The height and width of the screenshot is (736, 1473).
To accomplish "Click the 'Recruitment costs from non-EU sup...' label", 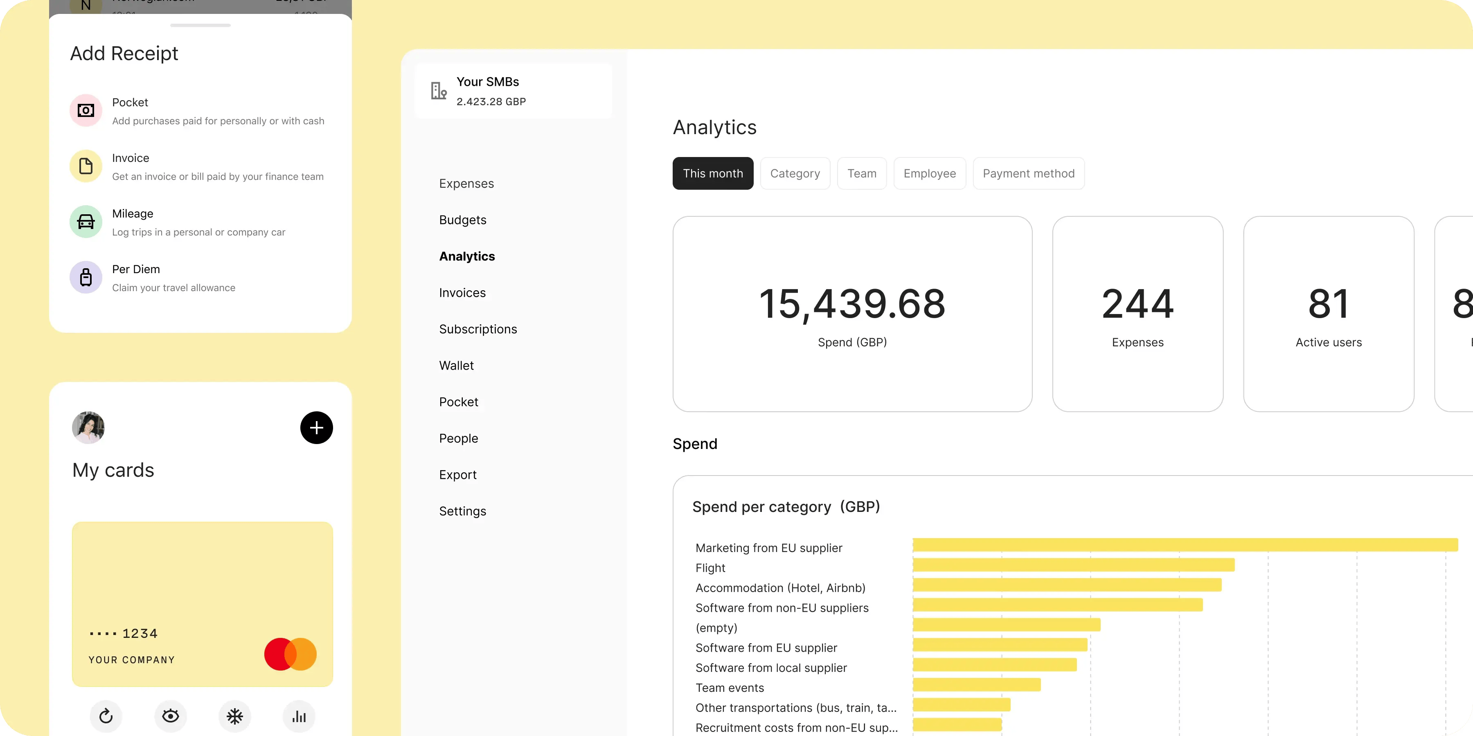I will tap(797, 728).
